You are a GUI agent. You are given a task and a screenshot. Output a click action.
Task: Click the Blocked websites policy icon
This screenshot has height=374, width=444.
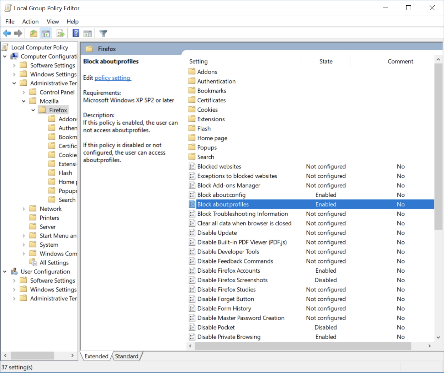(192, 166)
